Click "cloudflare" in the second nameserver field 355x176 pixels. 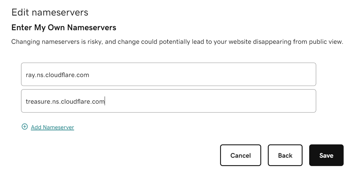tap(77, 102)
